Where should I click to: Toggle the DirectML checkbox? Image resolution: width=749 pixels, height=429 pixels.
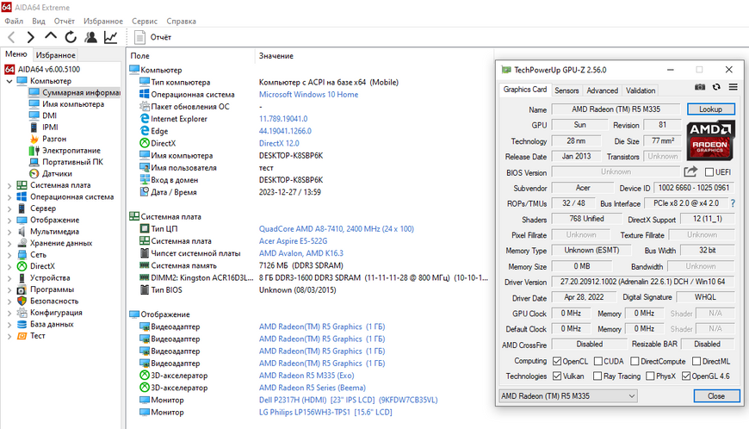[x=696, y=361]
